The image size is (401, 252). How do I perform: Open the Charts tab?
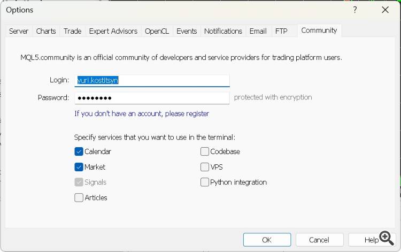(46, 31)
